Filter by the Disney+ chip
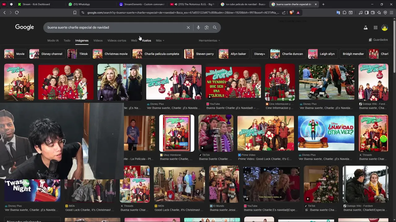Screen dimensions: 396x222 pyautogui.click(x=260, y=54)
